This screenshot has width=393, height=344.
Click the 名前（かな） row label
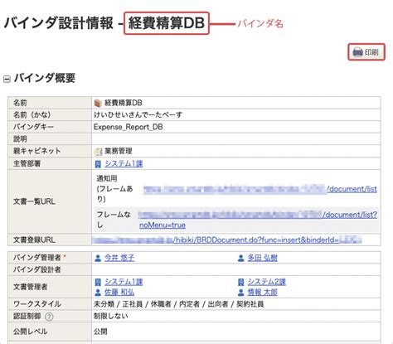(32, 114)
